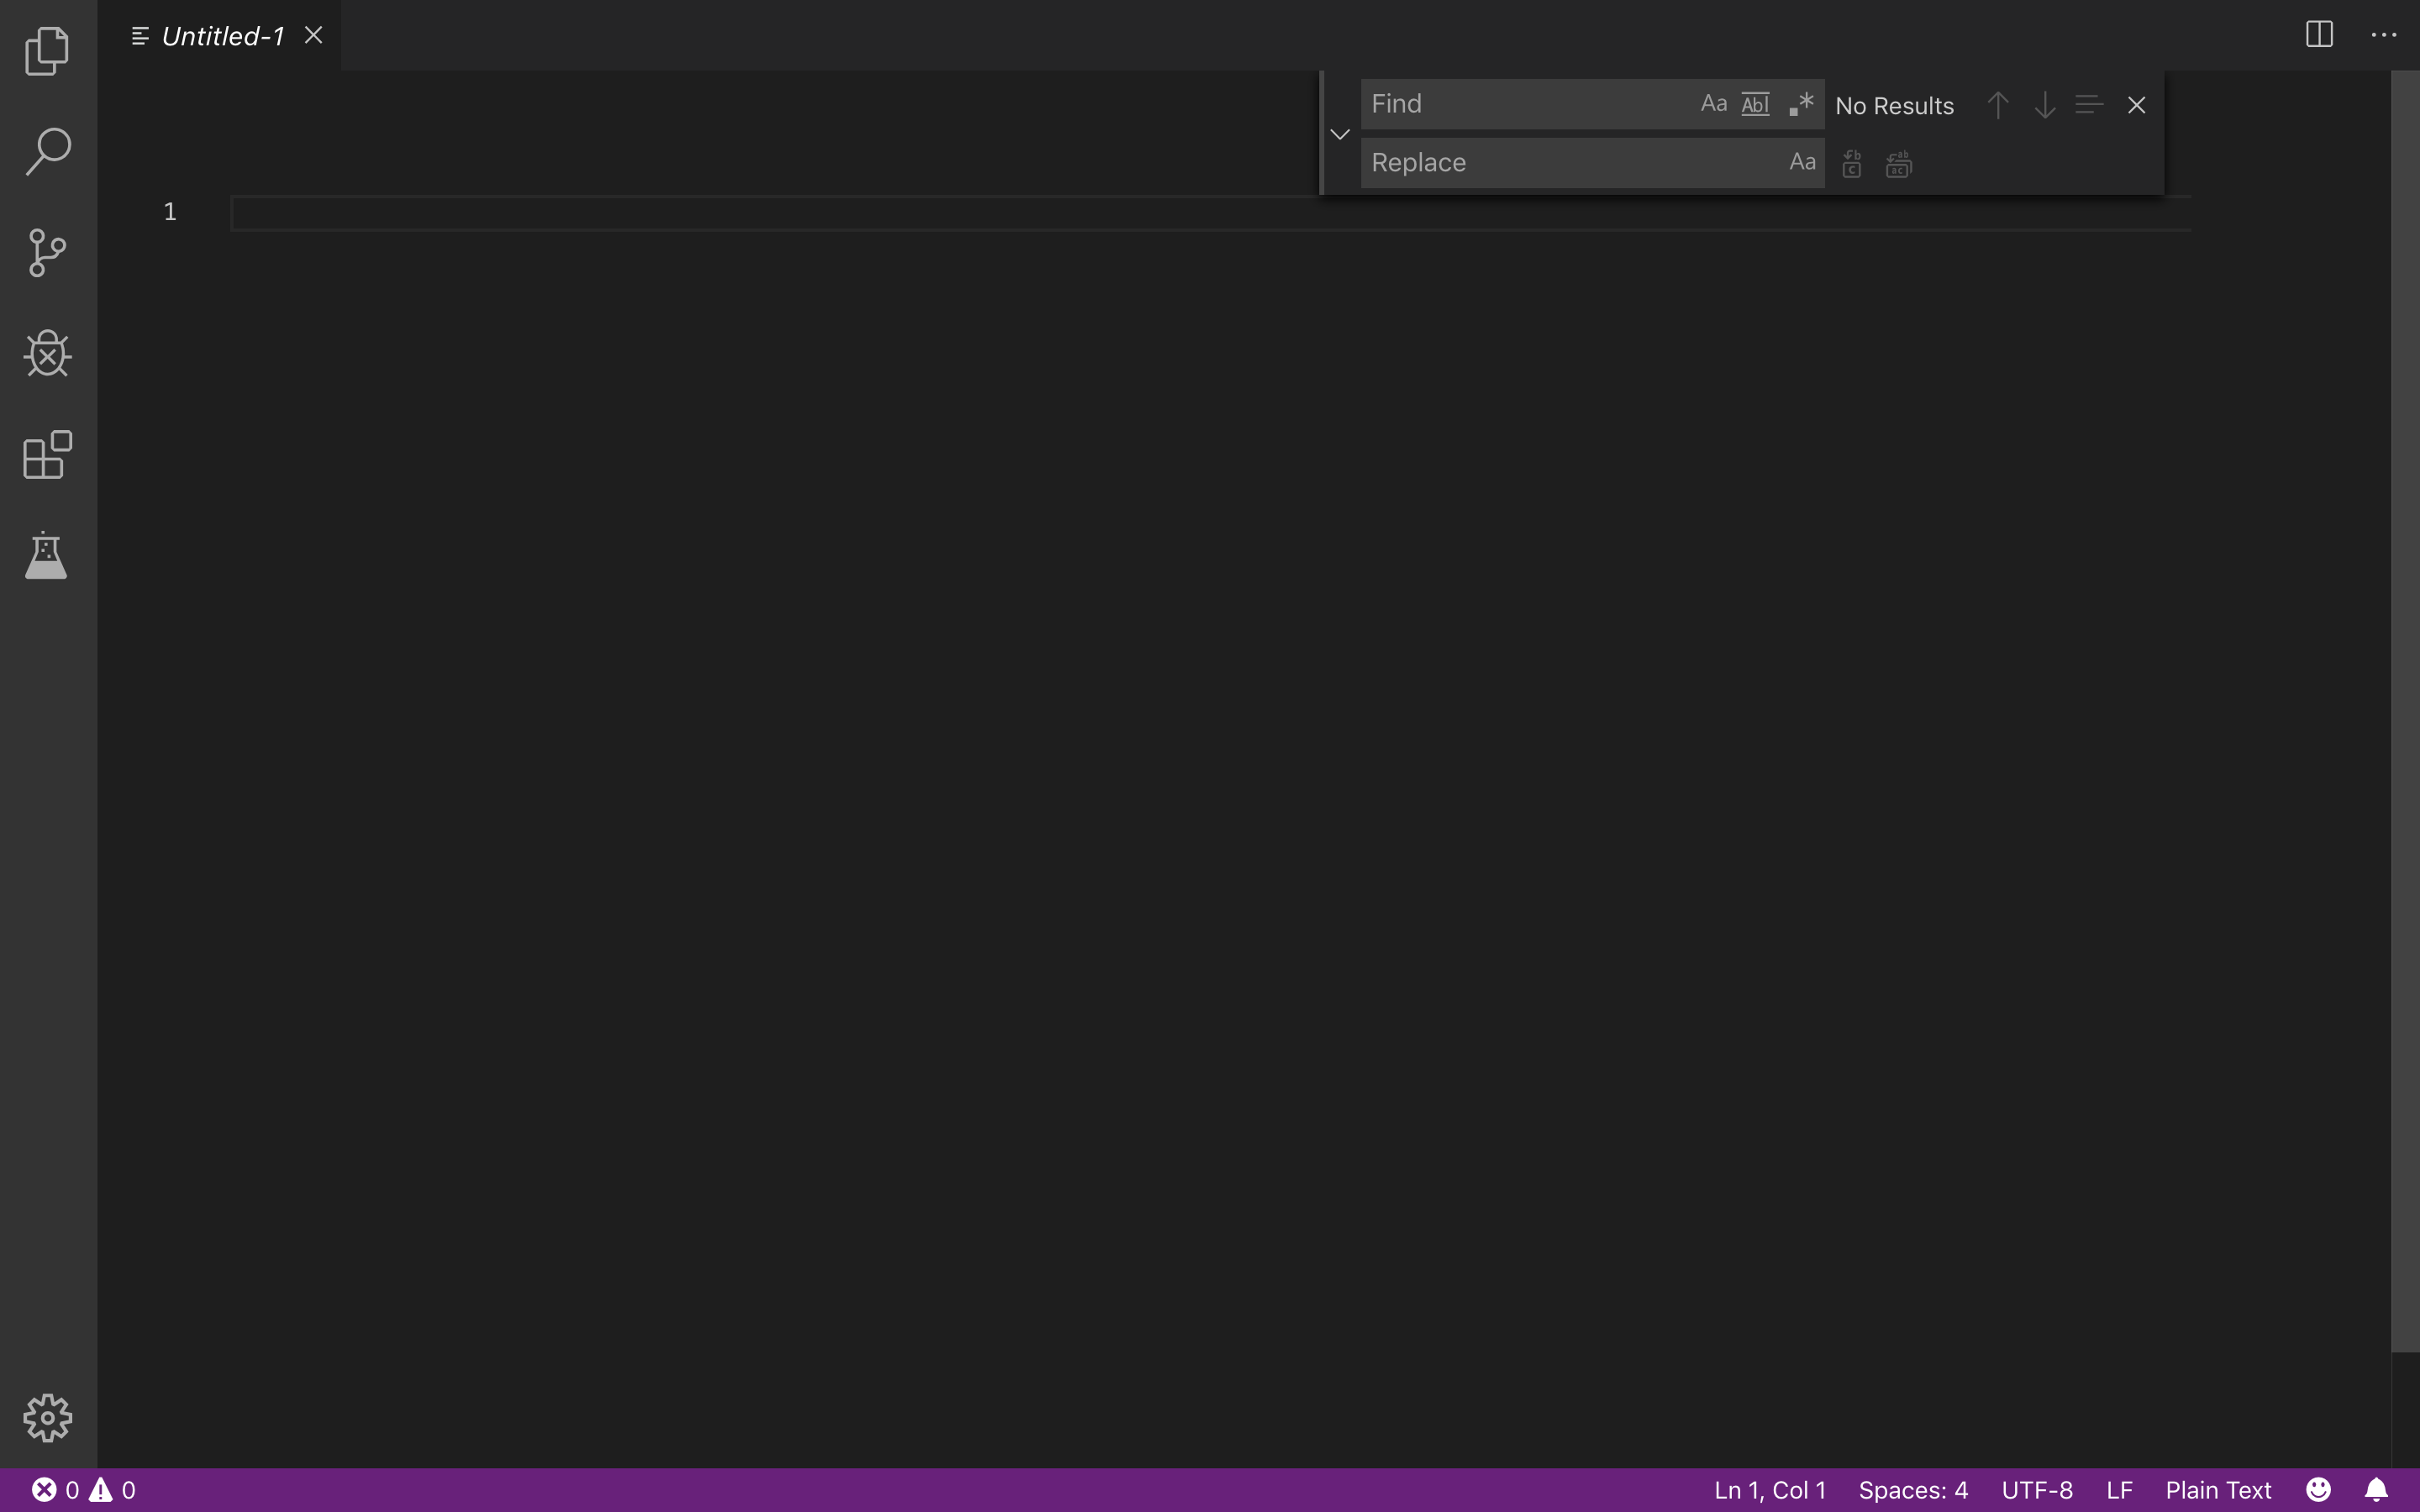Viewport: 2420px width, 1512px height.
Task: Collapse the Replace row with the chevron
Action: [x=1340, y=132]
